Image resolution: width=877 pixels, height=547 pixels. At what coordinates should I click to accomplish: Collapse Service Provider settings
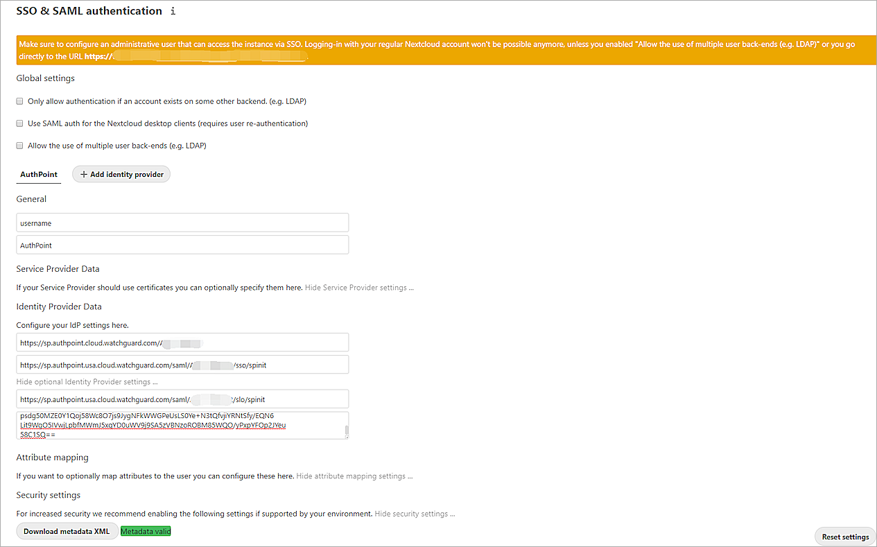[x=358, y=287]
